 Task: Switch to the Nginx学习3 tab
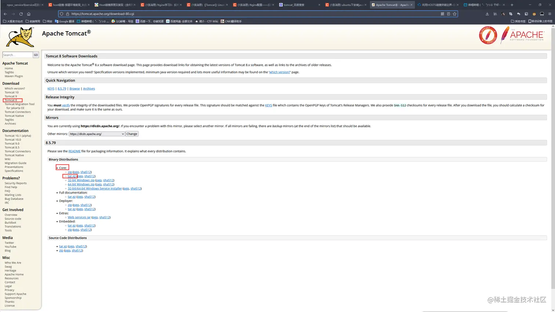tap(161, 5)
